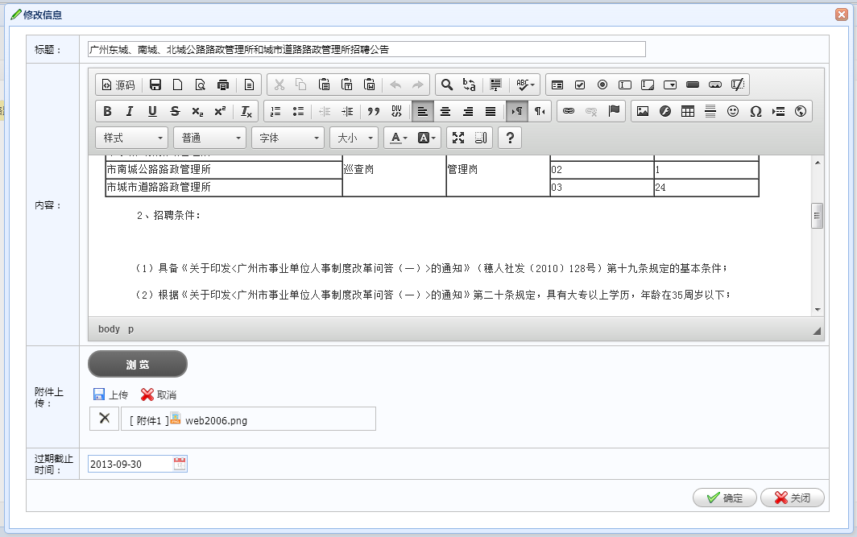The width and height of the screenshot is (857, 537).
Task: Open the background color picker
Action: tap(426, 138)
